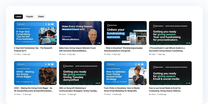
Task: Open the Email & social media session thumbnail
Action: click(170, 73)
